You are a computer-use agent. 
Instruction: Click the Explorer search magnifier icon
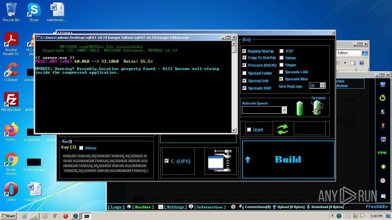365,53
